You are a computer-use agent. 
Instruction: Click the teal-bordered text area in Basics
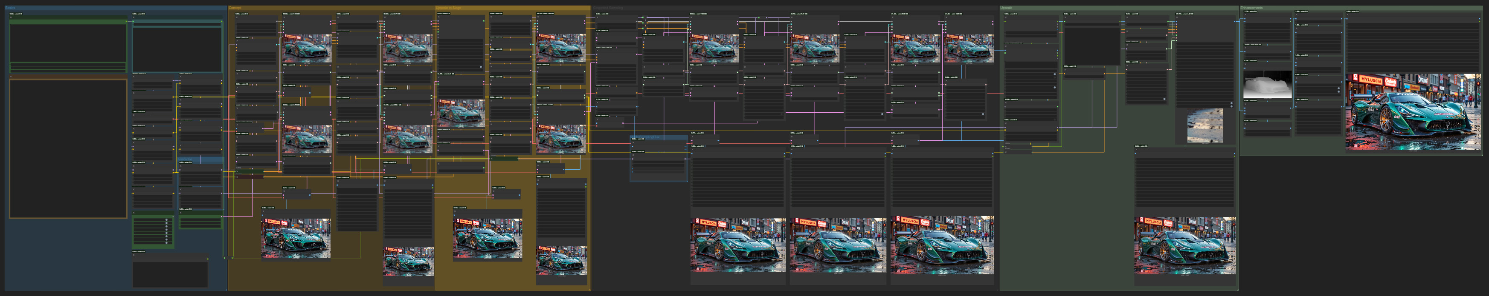(x=177, y=49)
